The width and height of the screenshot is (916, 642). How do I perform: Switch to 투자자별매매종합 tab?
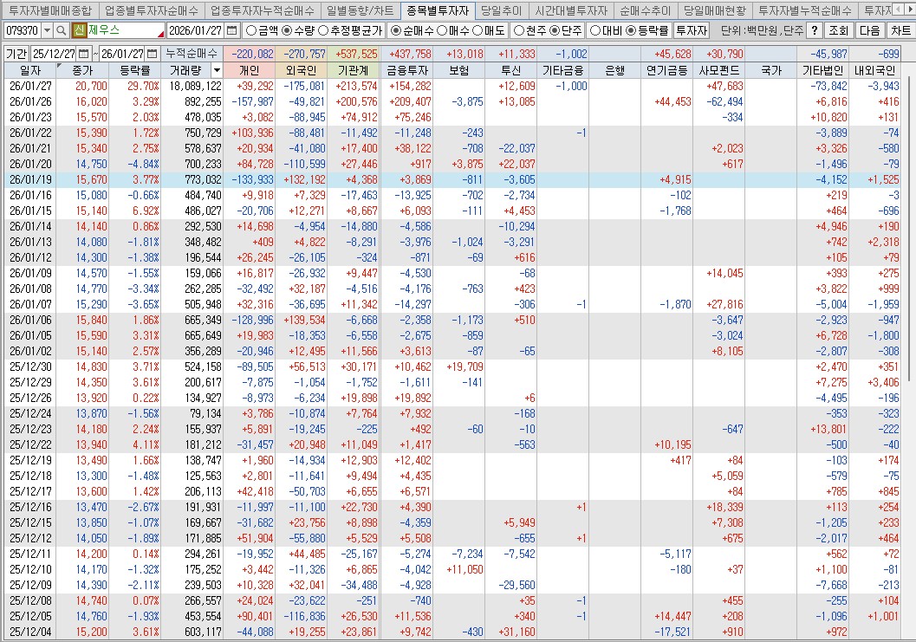point(50,10)
